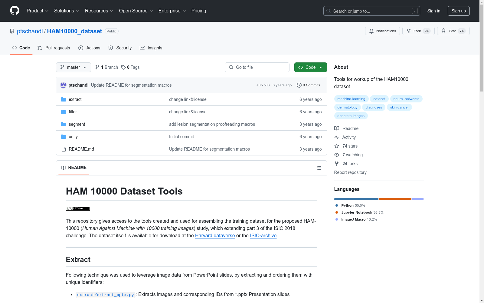Open the ptschandl owner profile link
Viewport: 484px width, 303px height.
[30, 31]
